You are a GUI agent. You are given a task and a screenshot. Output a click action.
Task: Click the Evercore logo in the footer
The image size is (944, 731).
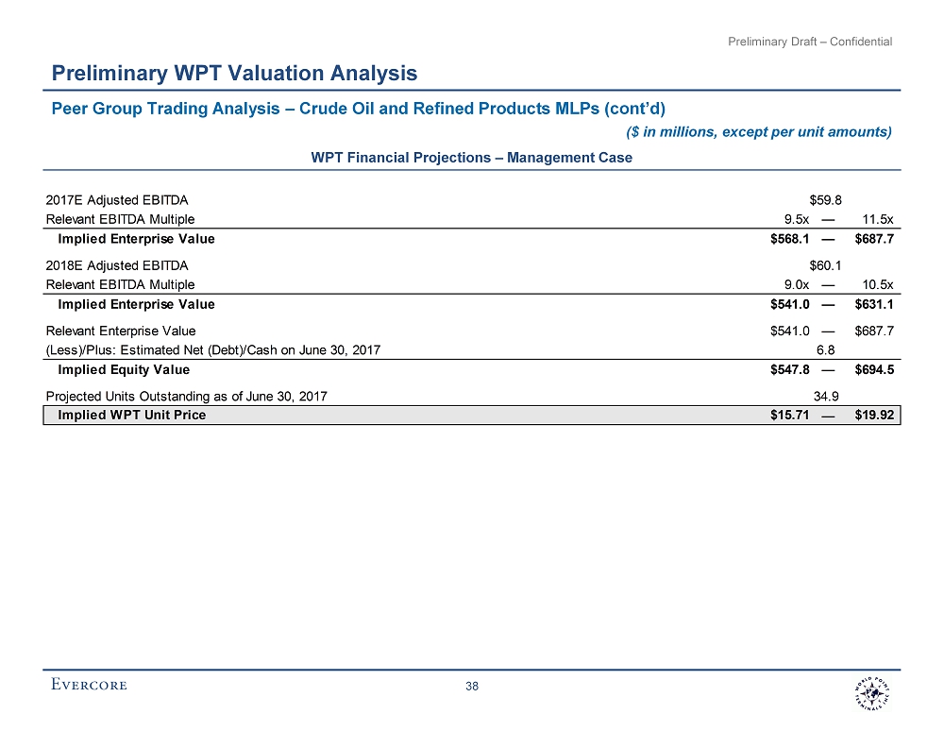coord(89,685)
